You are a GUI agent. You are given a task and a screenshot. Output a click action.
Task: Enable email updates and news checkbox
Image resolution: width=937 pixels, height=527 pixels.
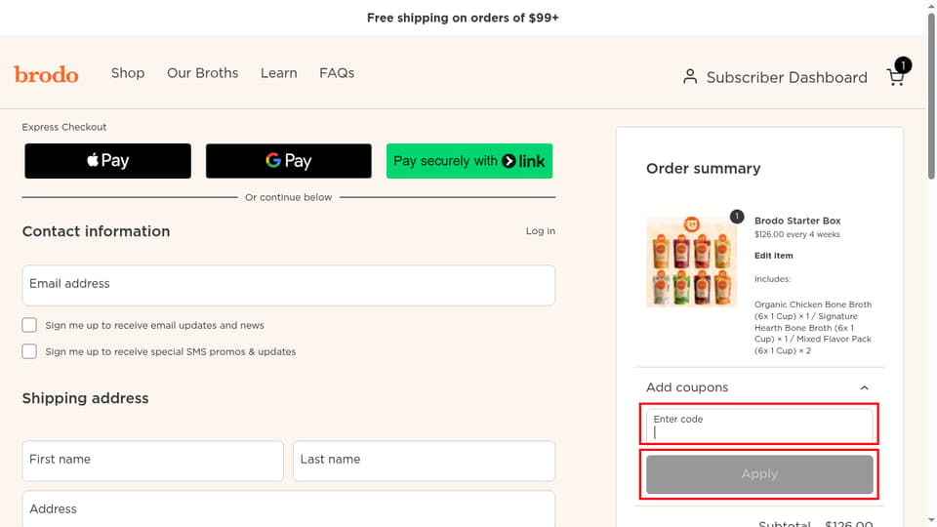tap(29, 325)
